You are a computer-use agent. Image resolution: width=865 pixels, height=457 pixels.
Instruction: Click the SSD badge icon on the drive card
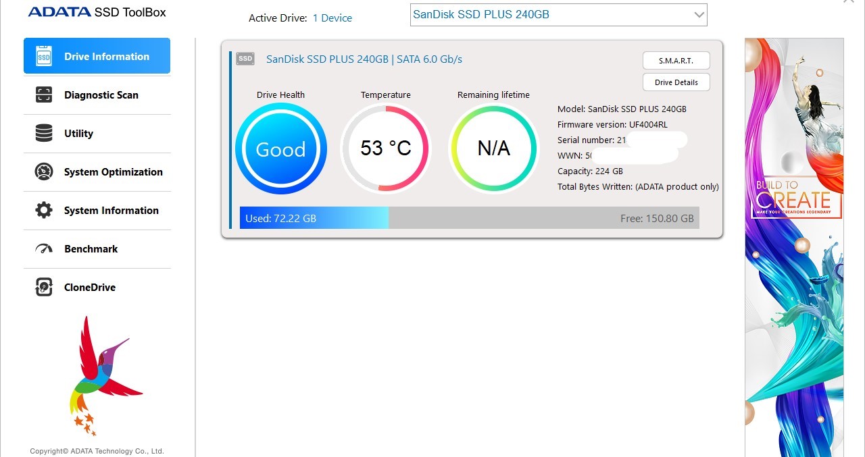[245, 59]
